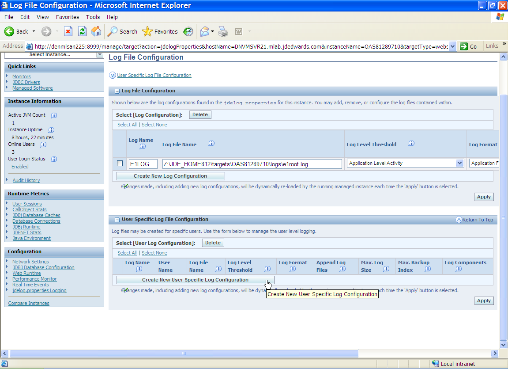Click the vertical scrollbar down arrow
508x369 pixels.
coord(503,345)
